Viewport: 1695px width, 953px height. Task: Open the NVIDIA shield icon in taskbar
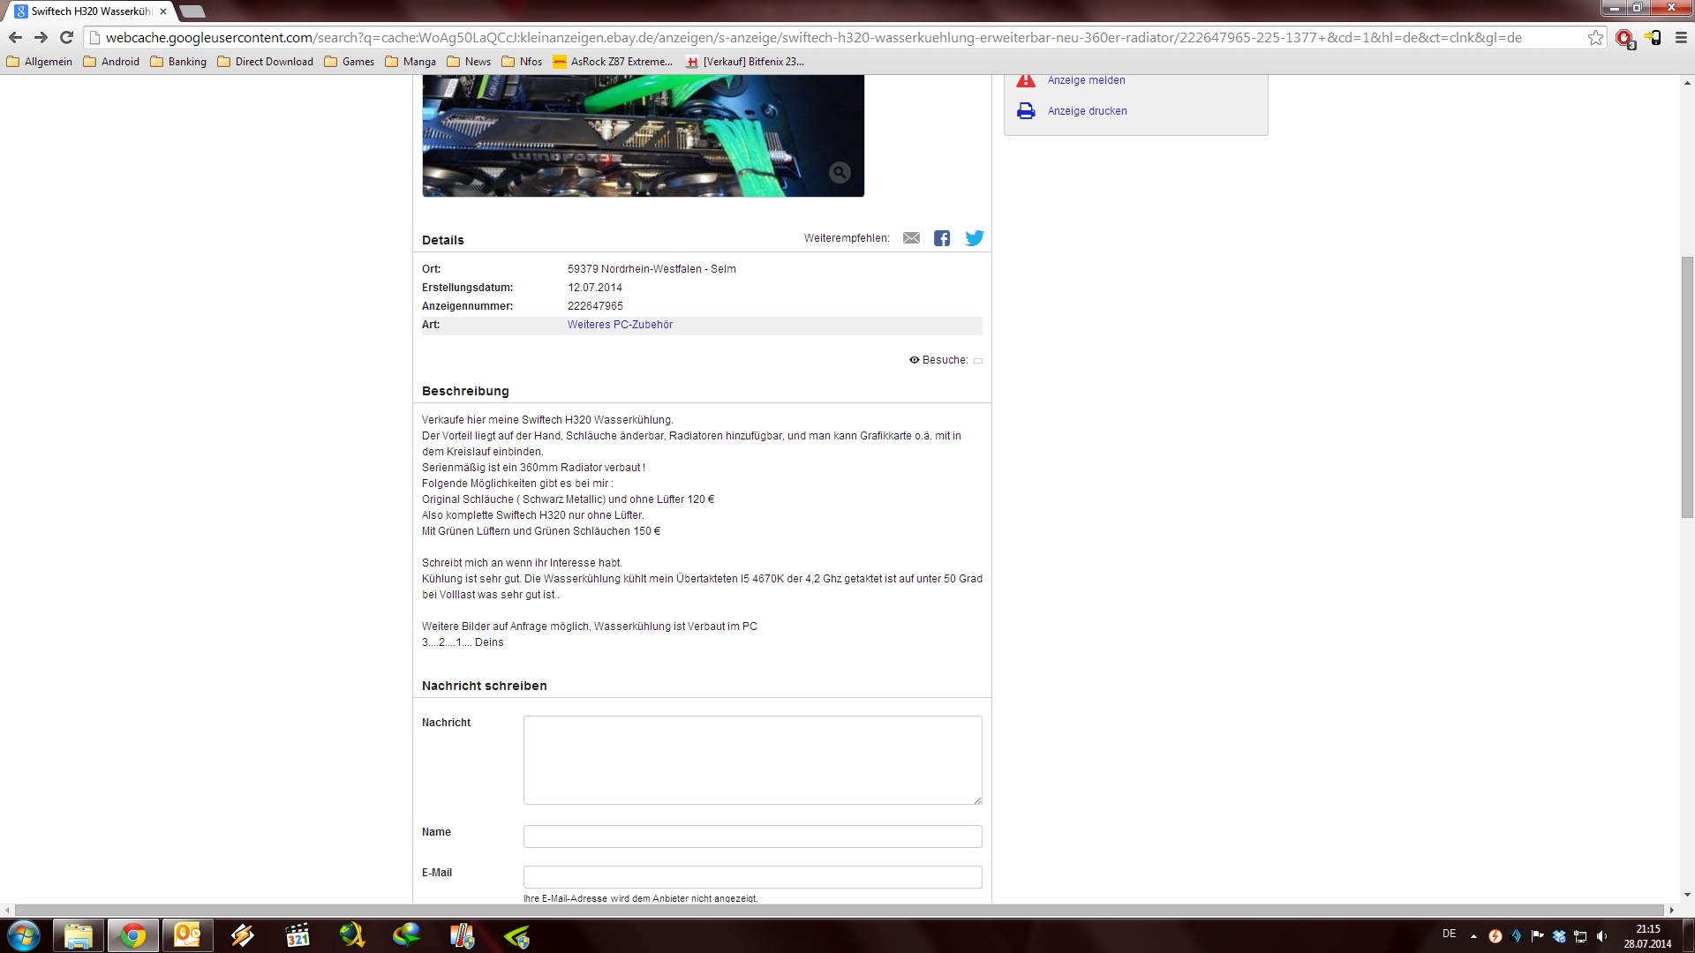pyautogui.click(x=516, y=935)
